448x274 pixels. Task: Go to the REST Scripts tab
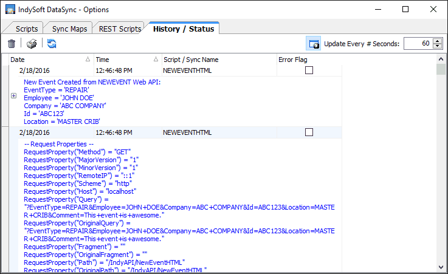[x=120, y=29]
